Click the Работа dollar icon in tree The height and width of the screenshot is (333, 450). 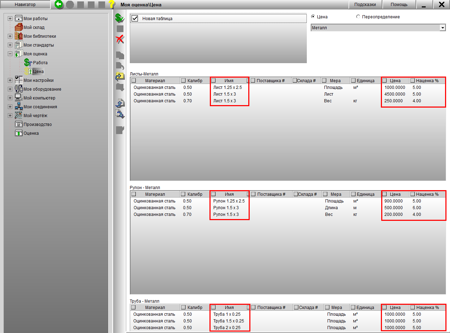(x=28, y=62)
